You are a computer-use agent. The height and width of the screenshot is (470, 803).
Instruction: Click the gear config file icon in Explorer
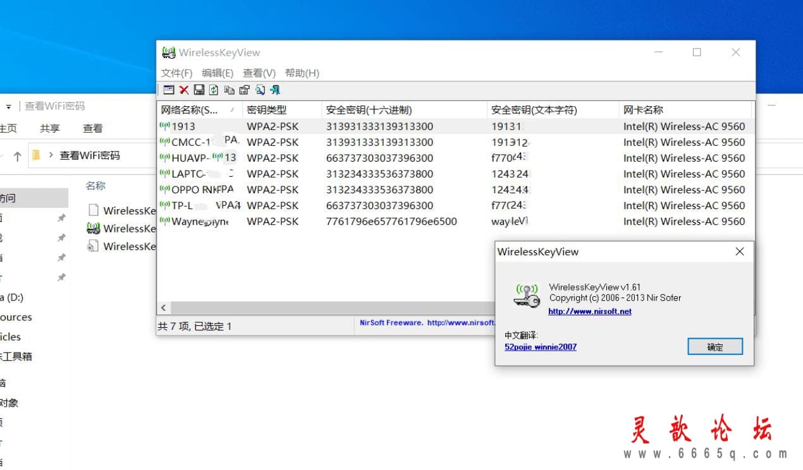coord(93,246)
